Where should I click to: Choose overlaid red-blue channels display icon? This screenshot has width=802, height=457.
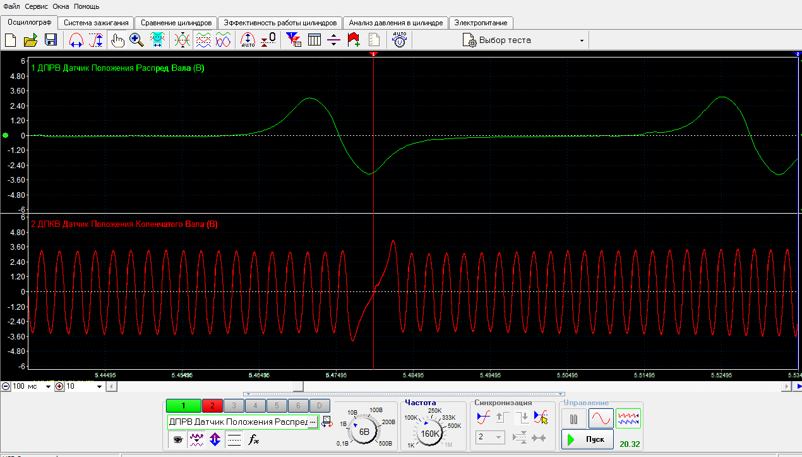(x=223, y=40)
